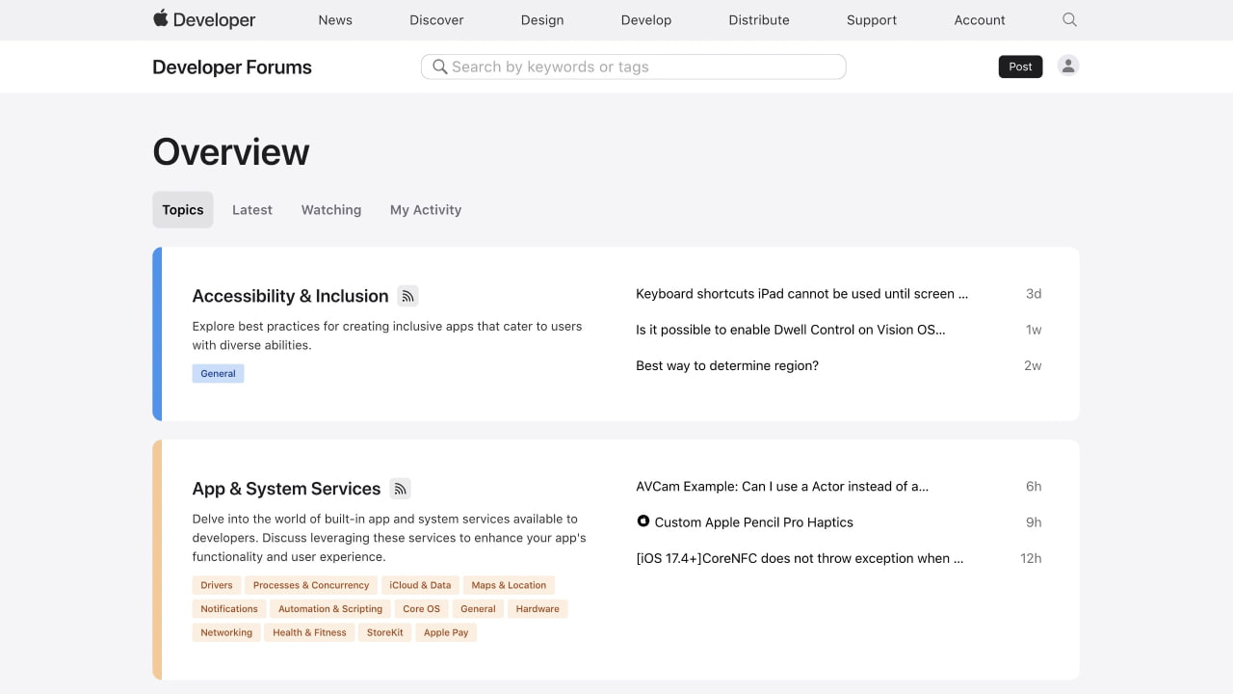Open the News menu item
1233x694 pixels.
click(335, 19)
